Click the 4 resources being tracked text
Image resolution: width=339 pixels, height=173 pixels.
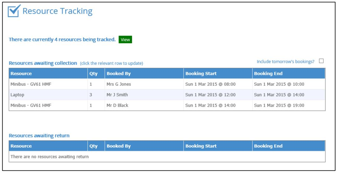(x=62, y=39)
